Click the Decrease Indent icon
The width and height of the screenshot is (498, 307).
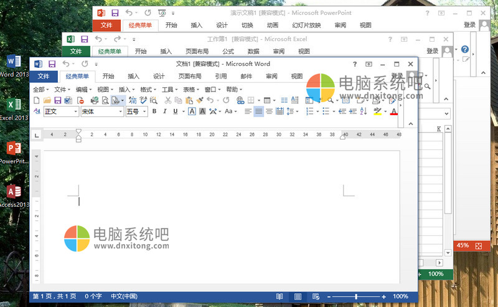(x=342, y=111)
